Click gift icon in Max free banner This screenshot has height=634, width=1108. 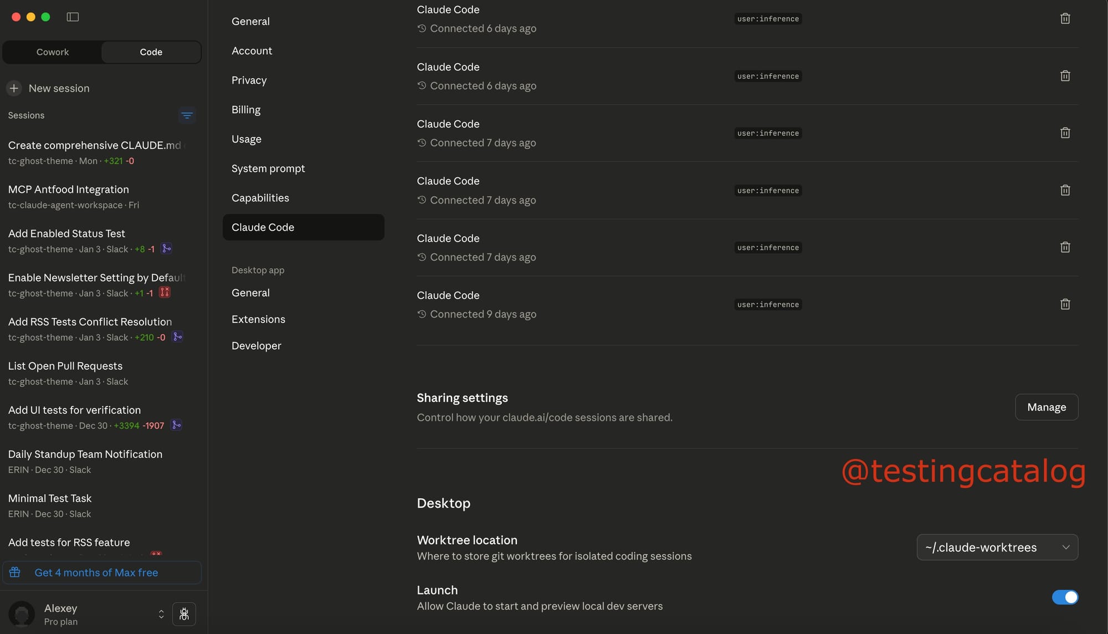click(15, 572)
